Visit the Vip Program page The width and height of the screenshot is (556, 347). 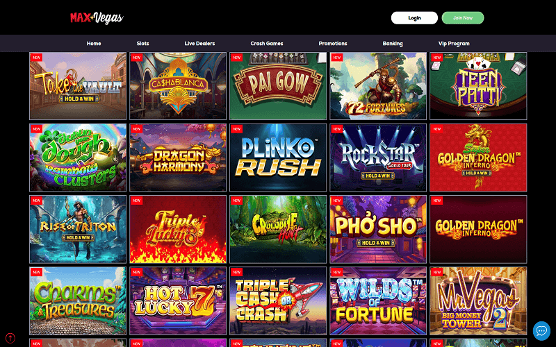tap(454, 44)
